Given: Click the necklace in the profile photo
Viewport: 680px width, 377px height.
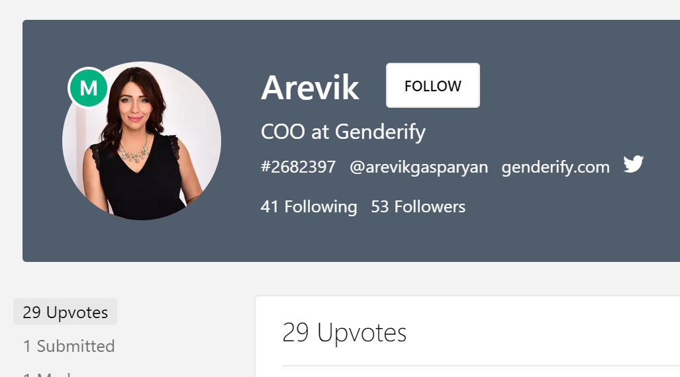Looking at the screenshot, I should (x=134, y=153).
